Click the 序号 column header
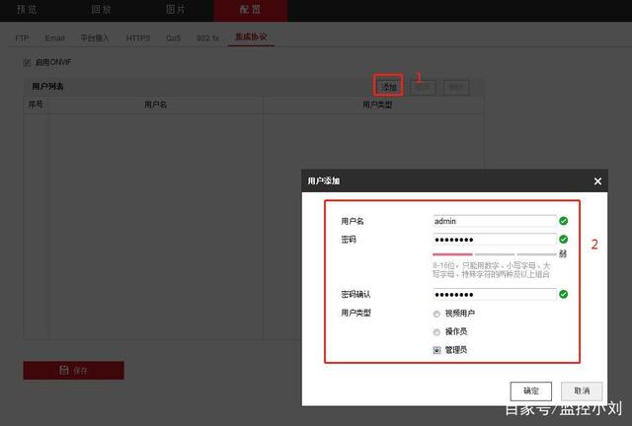Screen dimensions: 632x426 (36, 105)
